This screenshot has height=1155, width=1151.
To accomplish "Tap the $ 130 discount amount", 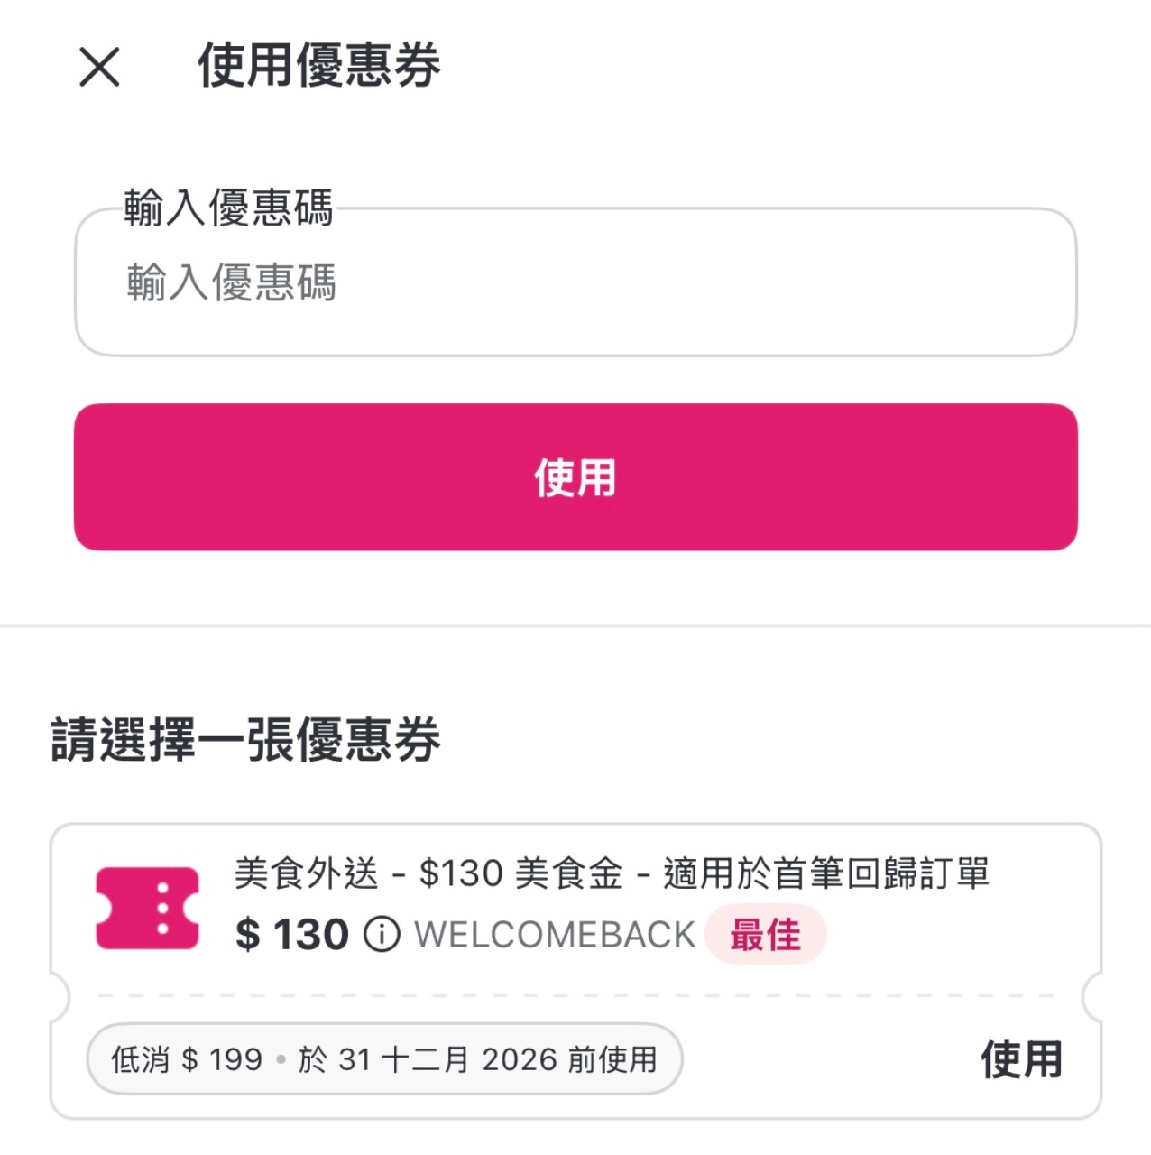I will coord(292,935).
